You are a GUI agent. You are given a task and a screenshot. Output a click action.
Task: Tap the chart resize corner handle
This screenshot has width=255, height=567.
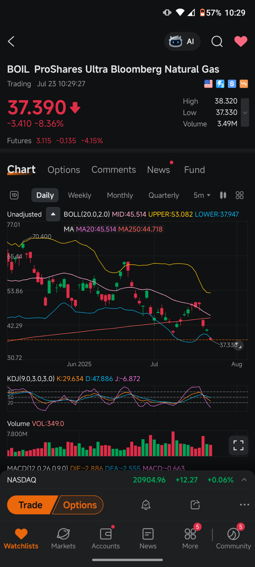pos(238,345)
